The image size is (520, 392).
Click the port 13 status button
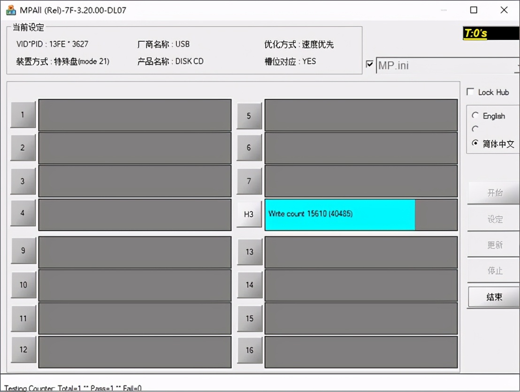[249, 252]
